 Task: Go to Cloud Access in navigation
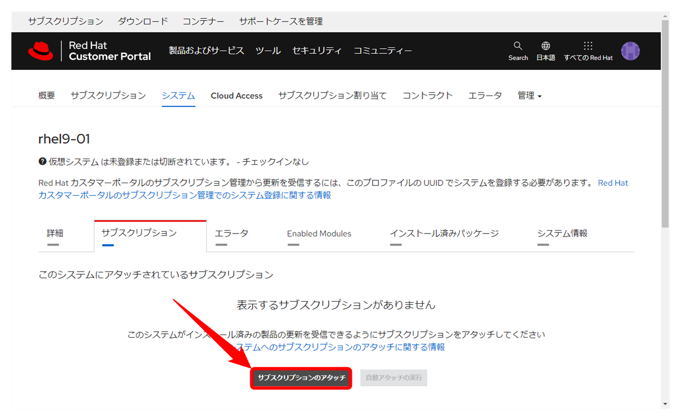coord(237,96)
